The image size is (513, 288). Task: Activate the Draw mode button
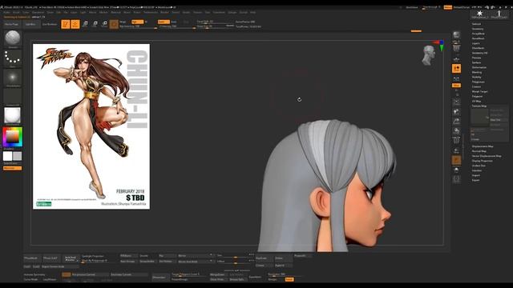pos(75,24)
